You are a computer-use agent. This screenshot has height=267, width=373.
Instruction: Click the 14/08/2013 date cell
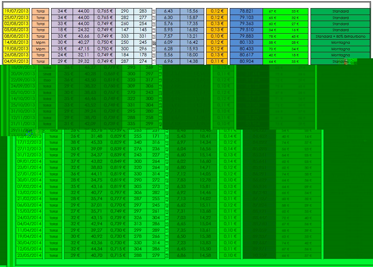coord(16,43)
